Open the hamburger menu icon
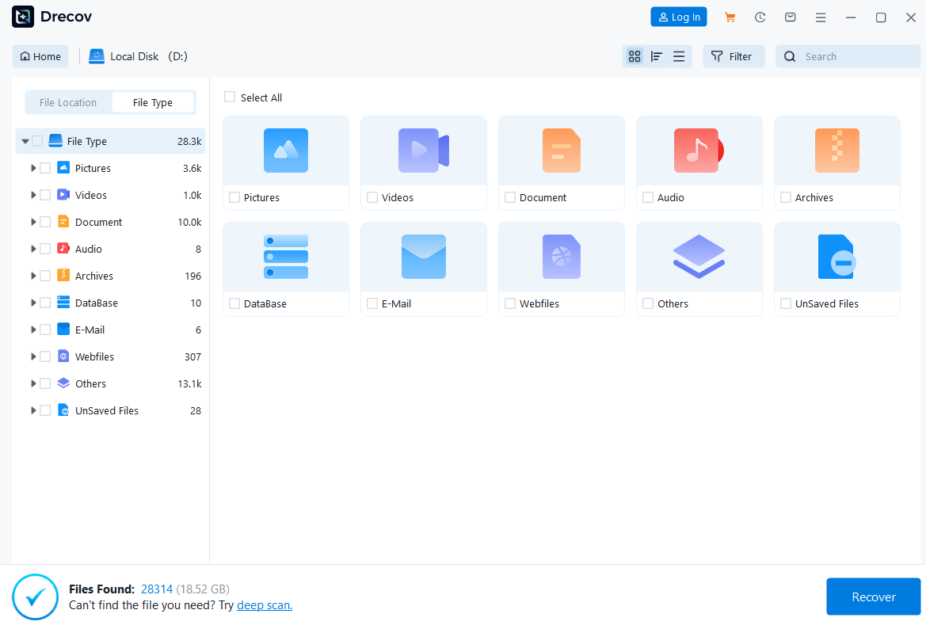The image size is (926, 629). tap(821, 17)
